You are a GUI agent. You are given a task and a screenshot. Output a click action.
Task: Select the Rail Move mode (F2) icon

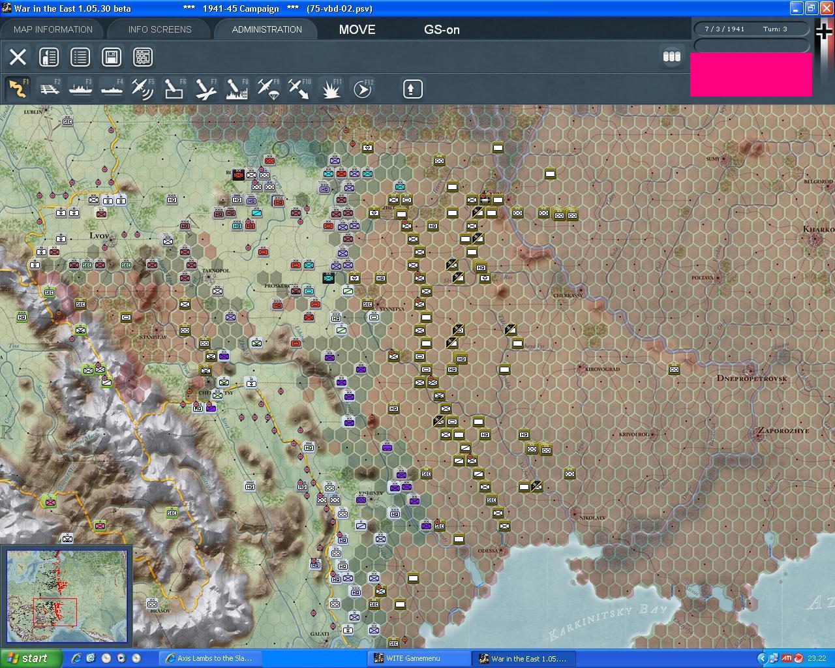pos(50,89)
